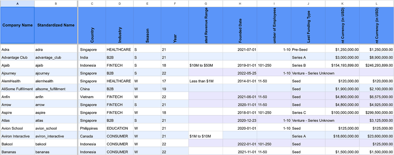Click the Country header cell
Screen dimensions: 394x155
tap(92, 25)
